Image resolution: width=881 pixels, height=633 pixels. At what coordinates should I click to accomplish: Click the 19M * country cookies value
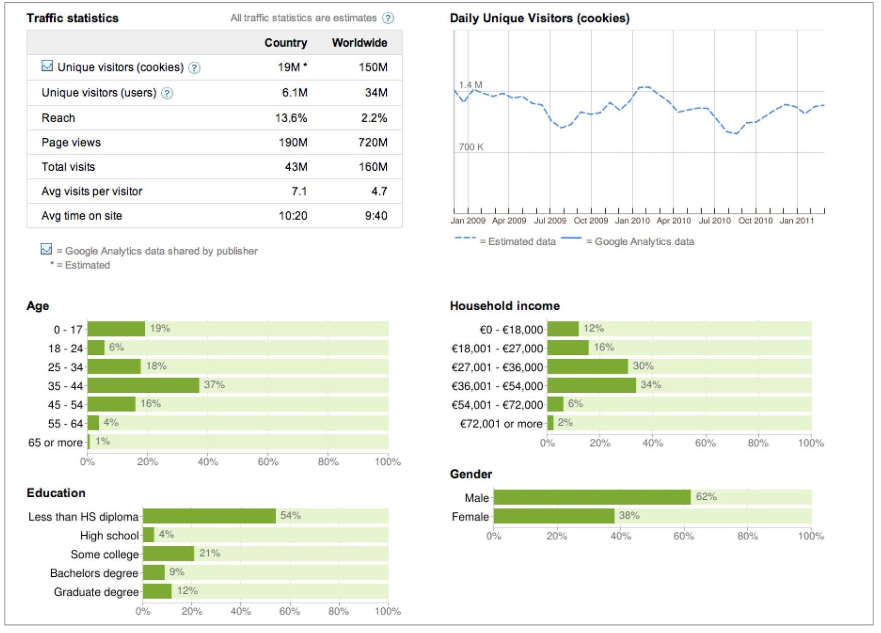coord(292,67)
